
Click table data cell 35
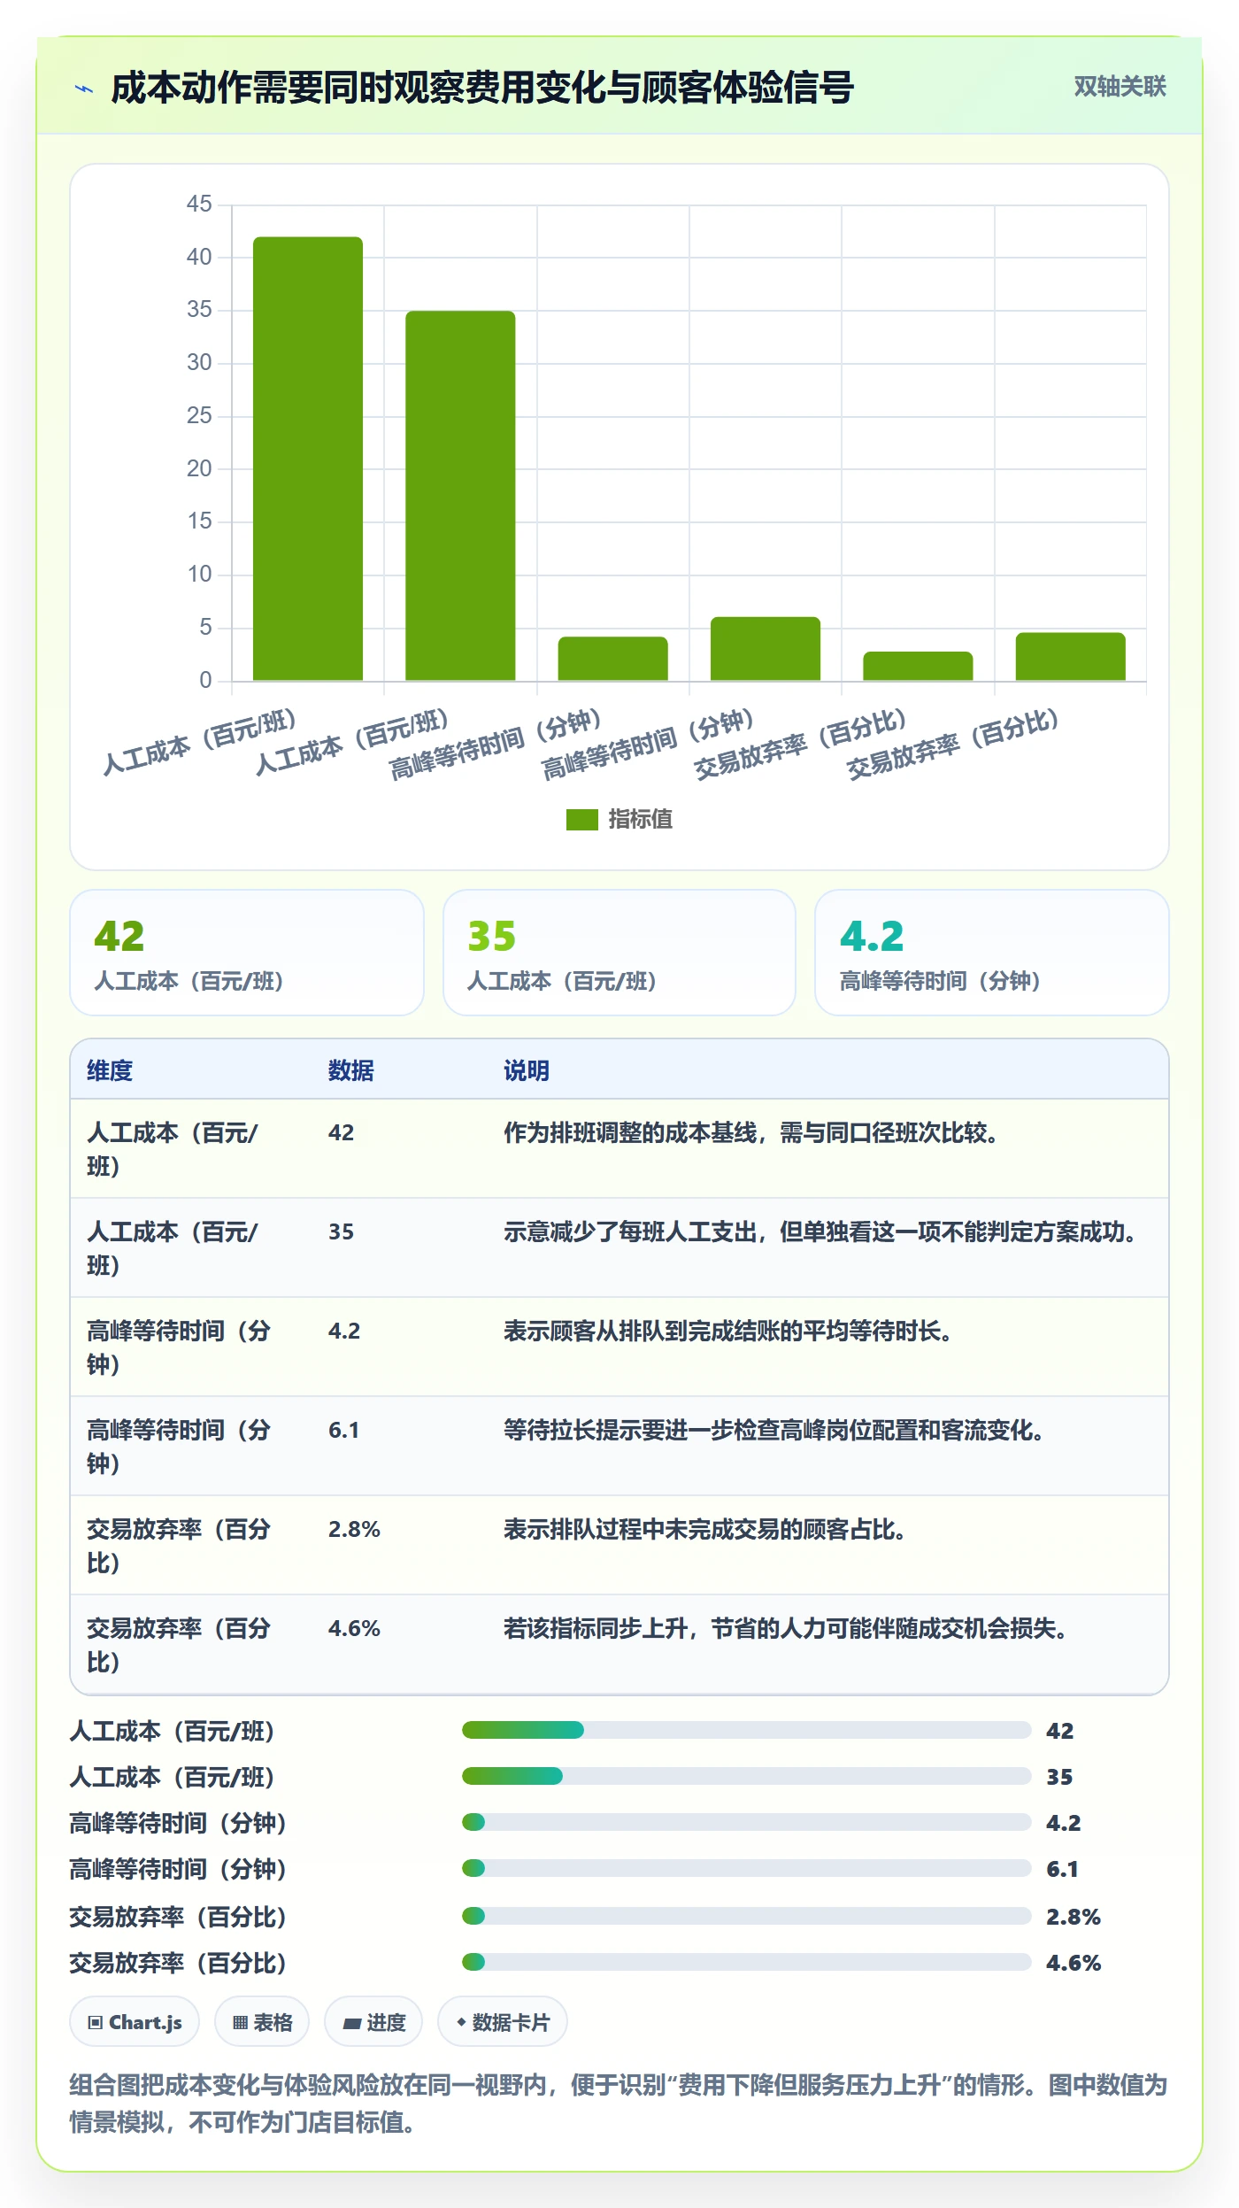[x=342, y=1231]
